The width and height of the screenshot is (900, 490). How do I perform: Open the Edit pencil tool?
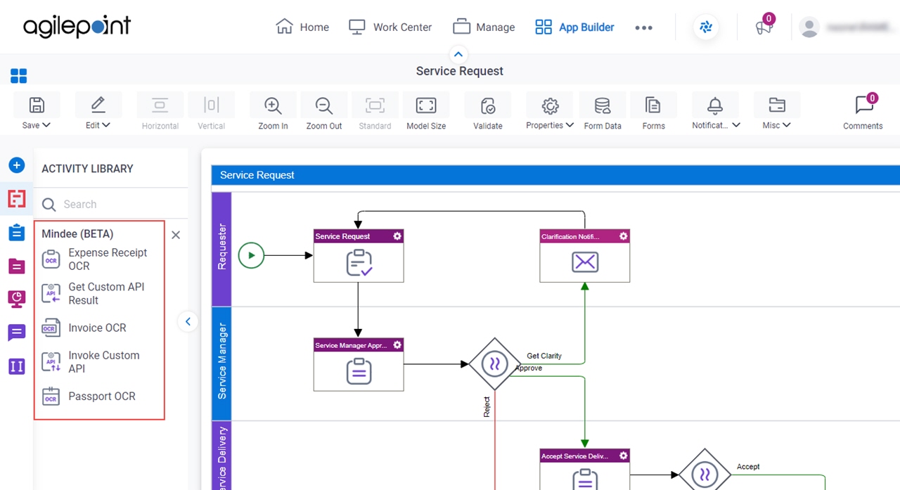click(98, 105)
